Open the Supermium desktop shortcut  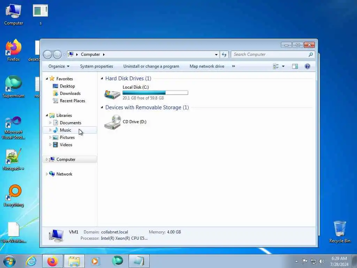coord(14,87)
